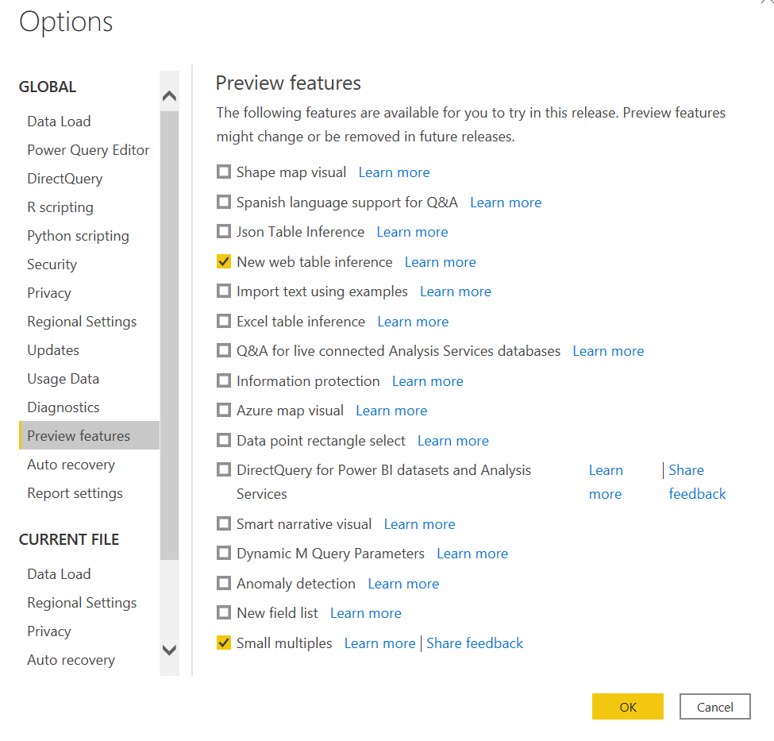Disable the Small multiples preview feature
The height and width of the screenshot is (741, 774).
click(x=224, y=643)
